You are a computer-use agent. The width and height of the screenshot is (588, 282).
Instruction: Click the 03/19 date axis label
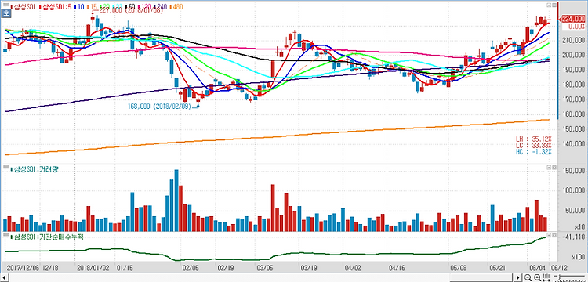(x=309, y=269)
